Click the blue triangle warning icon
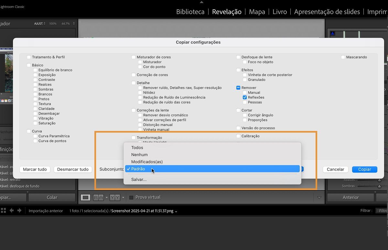The width and height of the screenshot is (388, 250). point(333,33)
